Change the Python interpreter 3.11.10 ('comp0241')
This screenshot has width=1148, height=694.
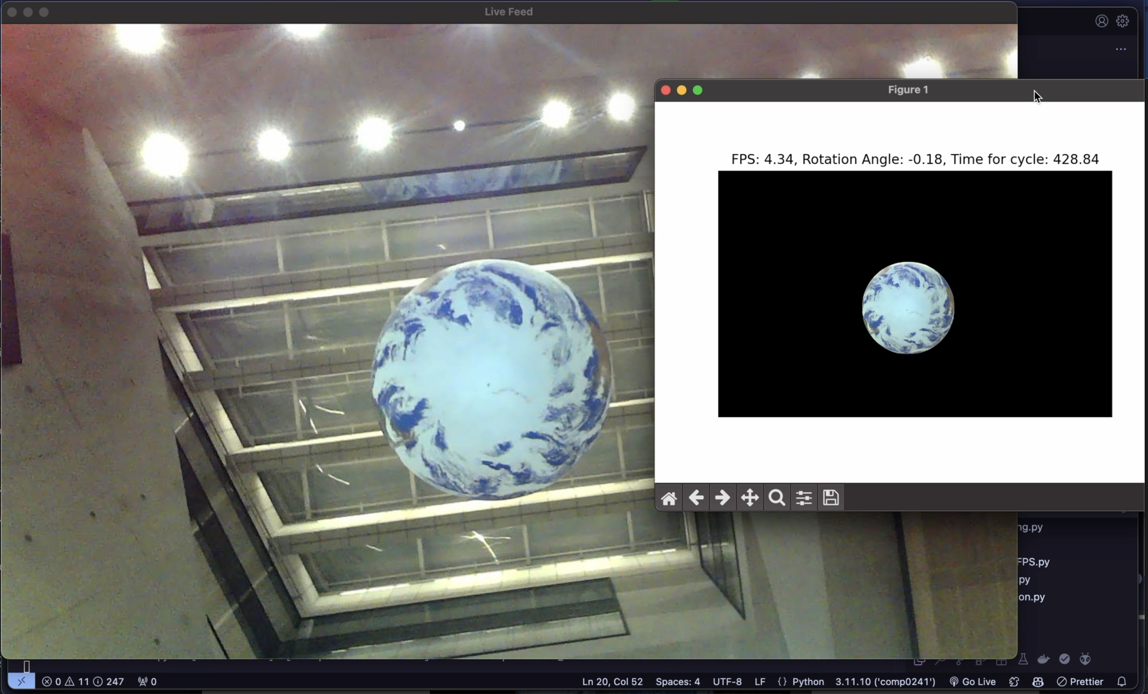tap(885, 682)
